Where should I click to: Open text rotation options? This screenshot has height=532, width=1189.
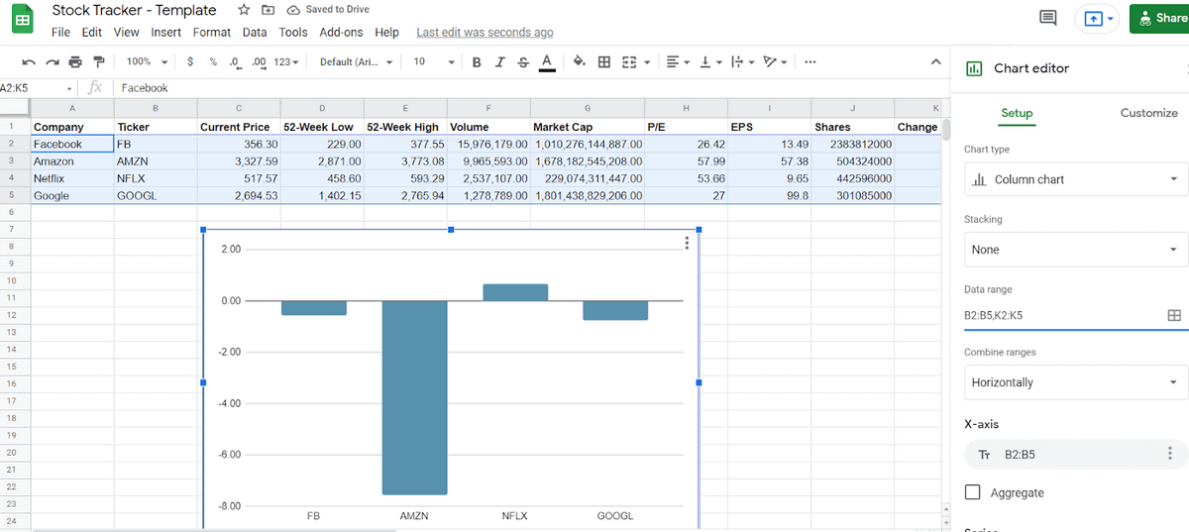[775, 61]
